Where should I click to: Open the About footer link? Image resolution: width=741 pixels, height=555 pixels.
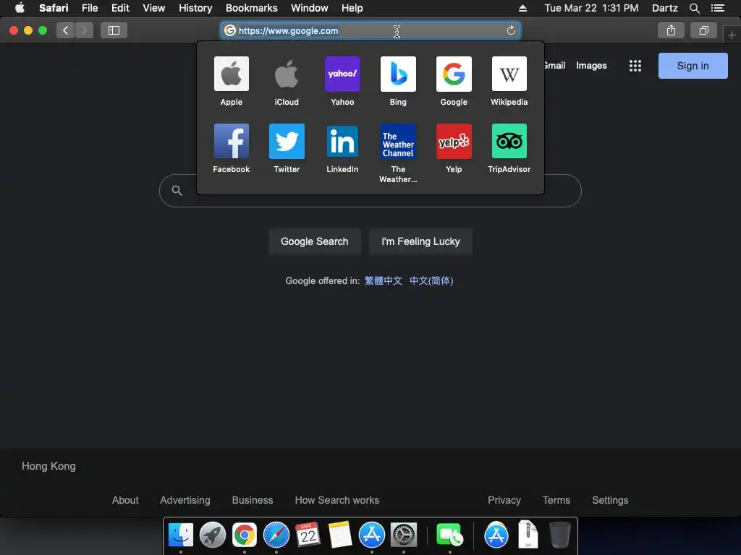coord(125,500)
